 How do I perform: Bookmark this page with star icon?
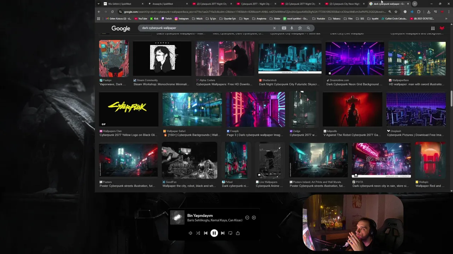tap(396, 12)
